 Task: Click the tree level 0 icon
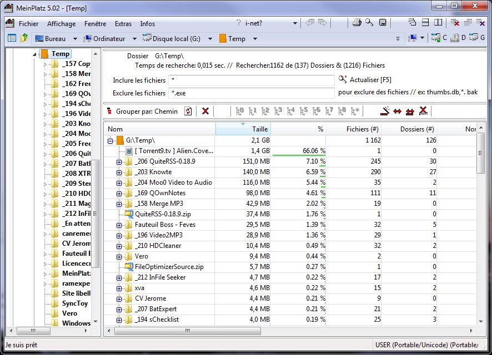tap(240, 111)
